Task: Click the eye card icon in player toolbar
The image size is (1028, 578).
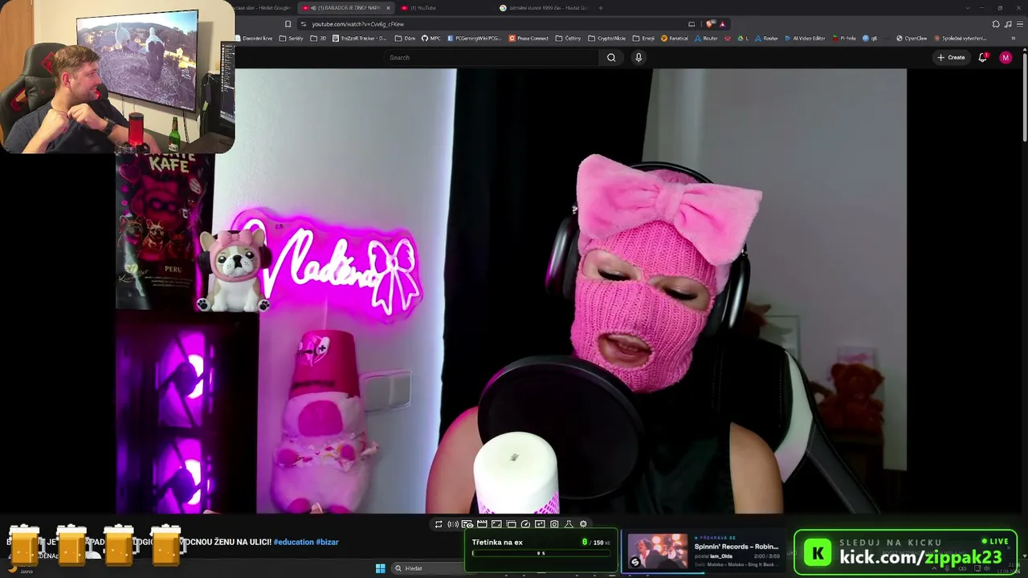Action: (467, 524)
